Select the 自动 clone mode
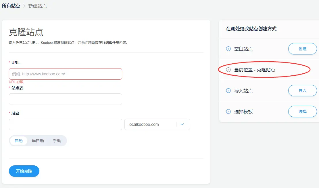This screenshot has width=319, height=188. (x=19, y=141)
